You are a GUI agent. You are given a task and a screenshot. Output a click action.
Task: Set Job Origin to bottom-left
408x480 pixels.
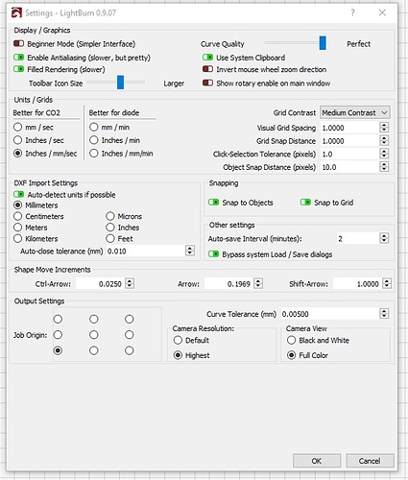point(58,350)
